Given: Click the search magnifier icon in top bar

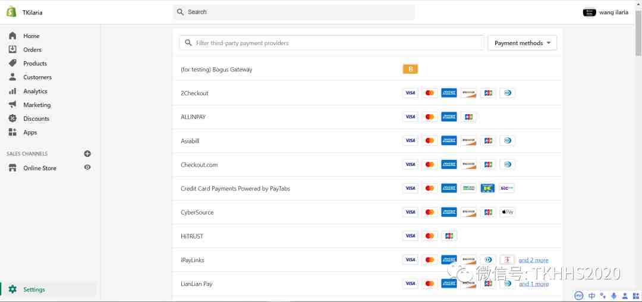Looking at the screenshot, I should (x=180, y=12).
